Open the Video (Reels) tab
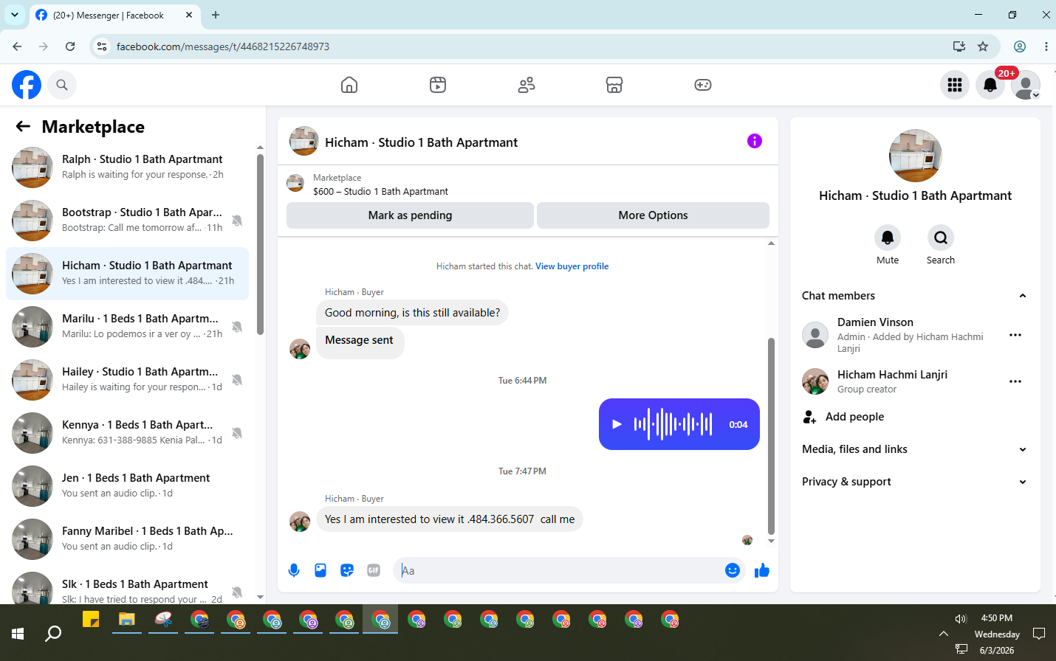Screen dimensions: 1056x661 pyautogui.click(x=438, y=85)
